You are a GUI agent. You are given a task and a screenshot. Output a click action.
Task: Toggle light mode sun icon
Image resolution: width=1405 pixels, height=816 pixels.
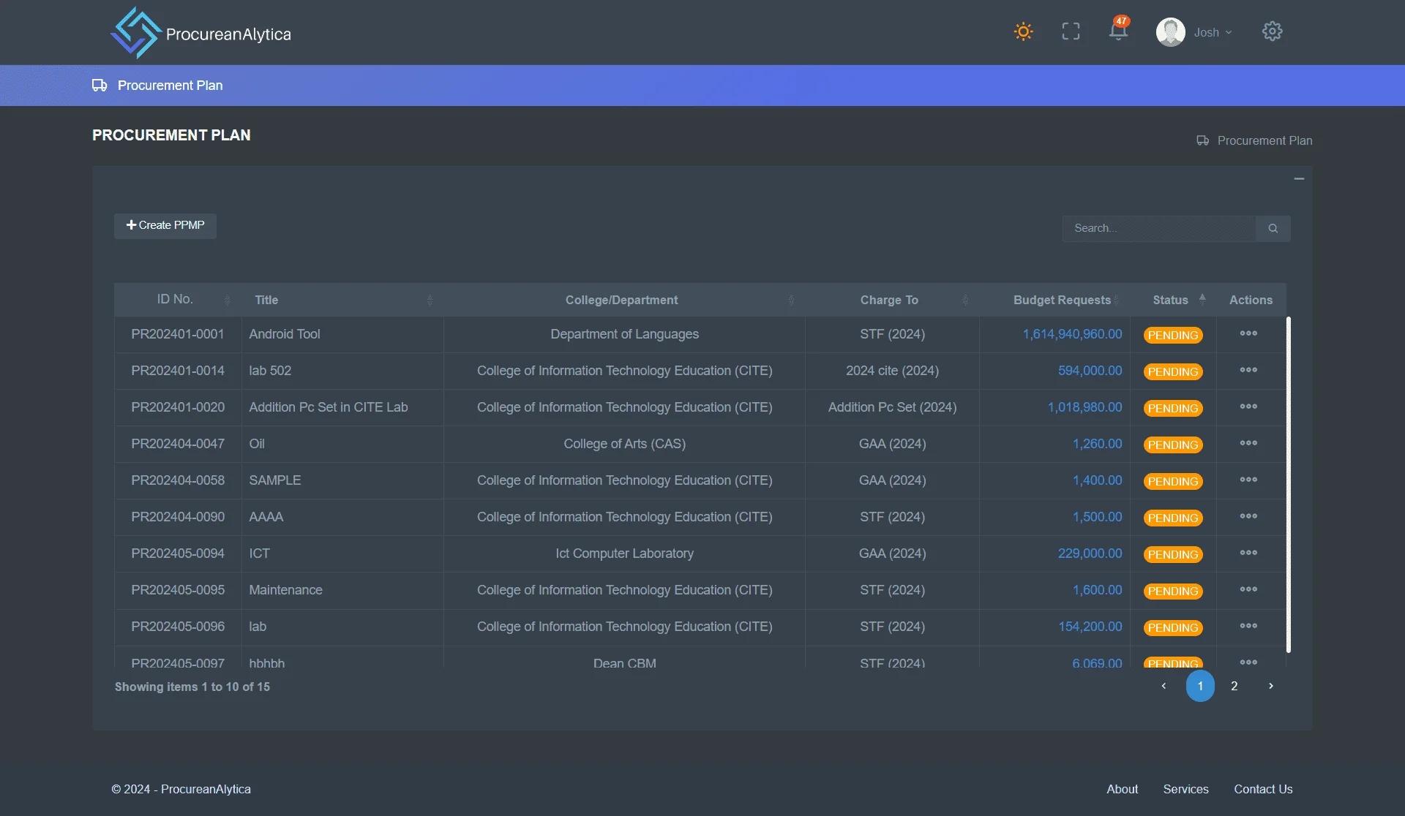click(x=1023, y=31)
